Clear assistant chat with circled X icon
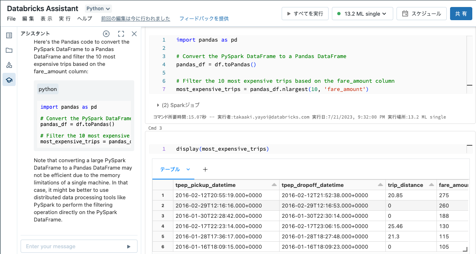The height and width of the screenshot is (254, 476). click(x=106, y=34)
